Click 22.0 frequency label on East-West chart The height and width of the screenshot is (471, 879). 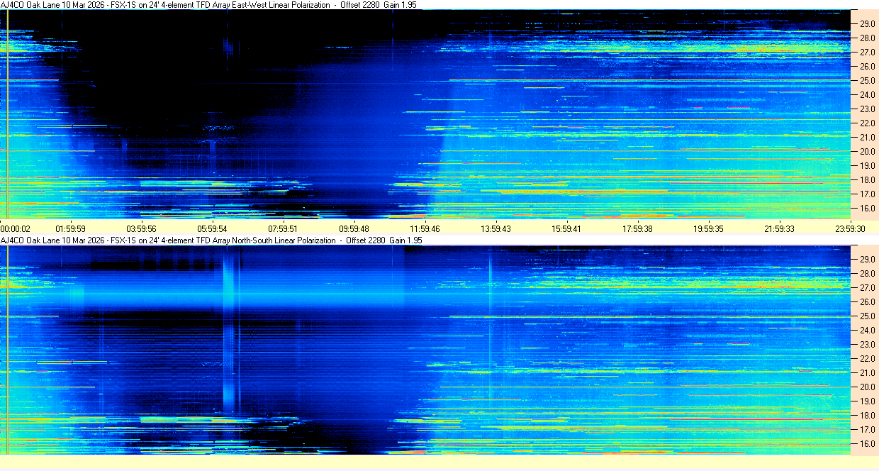pyautogui.click(x=868, y=123)
